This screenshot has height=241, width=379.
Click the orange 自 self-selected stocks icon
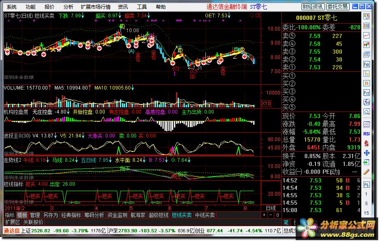[367, 83]
